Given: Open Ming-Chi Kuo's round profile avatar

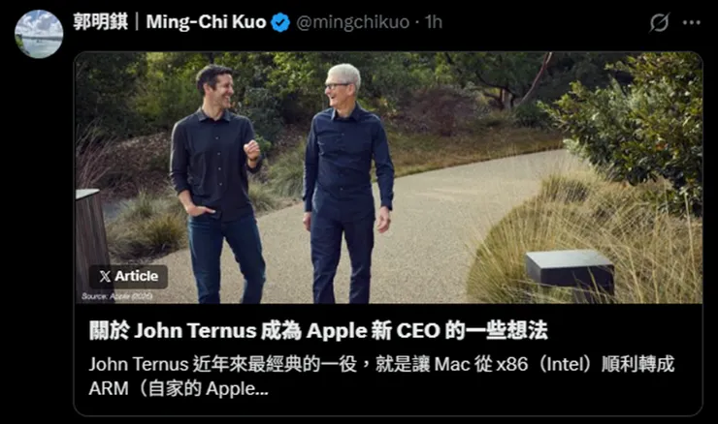Looking at the screenshot, I should click(x=39, y=34).
